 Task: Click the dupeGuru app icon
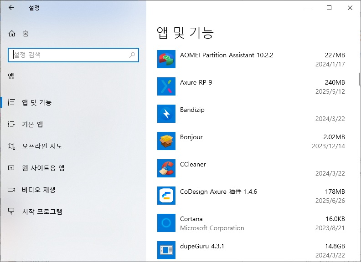point(166,250)
